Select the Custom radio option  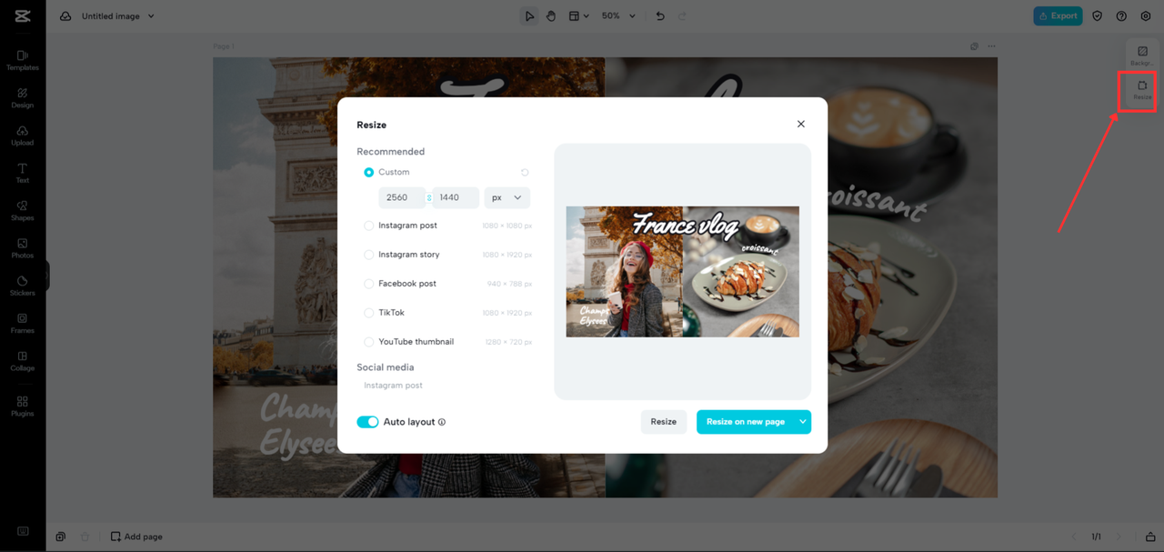coord(368,172)
